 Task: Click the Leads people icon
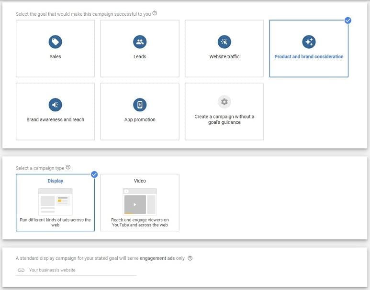[140, 42]
